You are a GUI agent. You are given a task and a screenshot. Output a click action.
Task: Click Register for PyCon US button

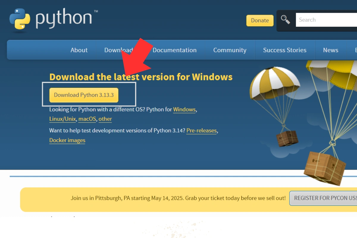(323, 198)
